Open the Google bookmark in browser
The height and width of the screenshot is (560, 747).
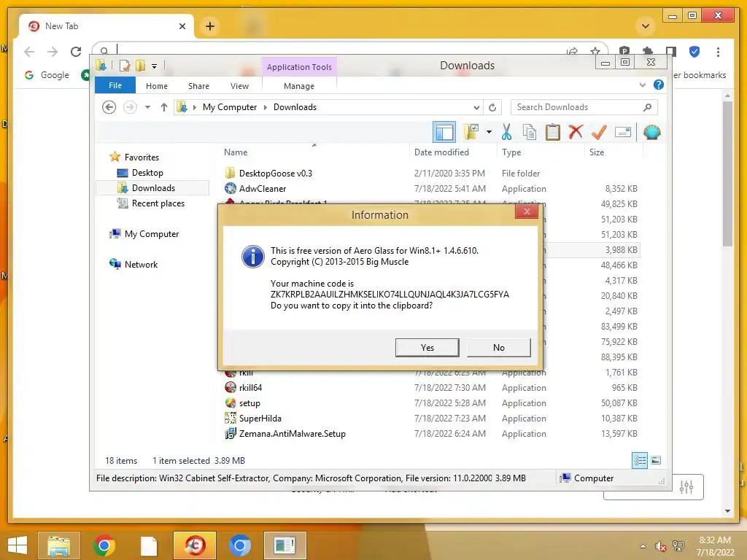47,75
